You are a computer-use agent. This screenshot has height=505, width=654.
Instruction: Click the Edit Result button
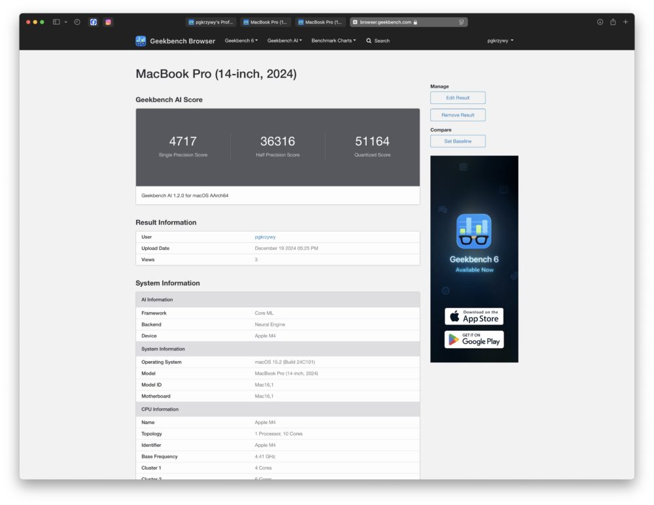[458, 97]
